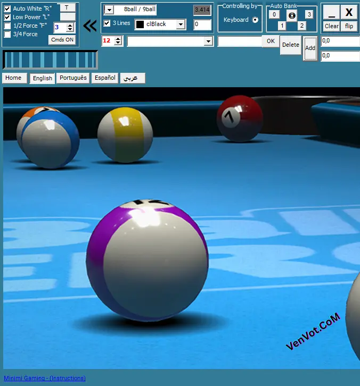The height and width of the screenshot is (386, 360).
Task: Click the underscore minimize button
Action: 332,12
